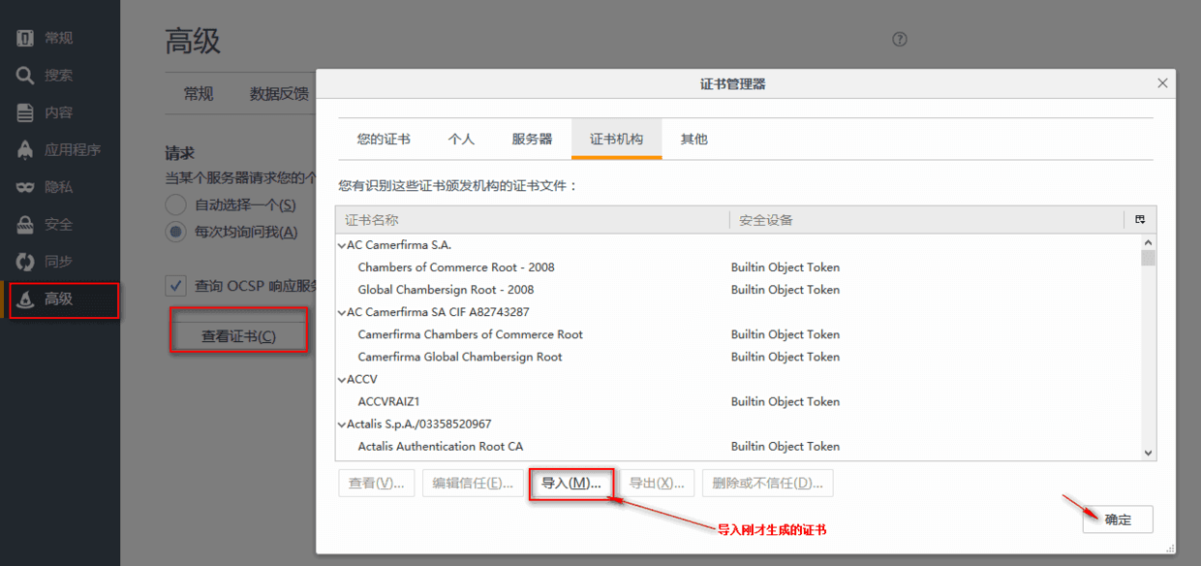Close the 证书管理器 dialog
Image resolution: width=1201 pixels, height=566 pixels.
pyautogui.click(x=1162, y=84)
